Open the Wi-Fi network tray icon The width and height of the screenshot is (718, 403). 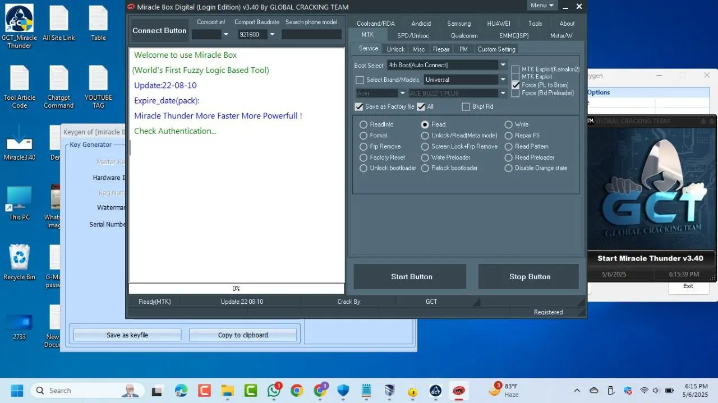coord(644,391)
